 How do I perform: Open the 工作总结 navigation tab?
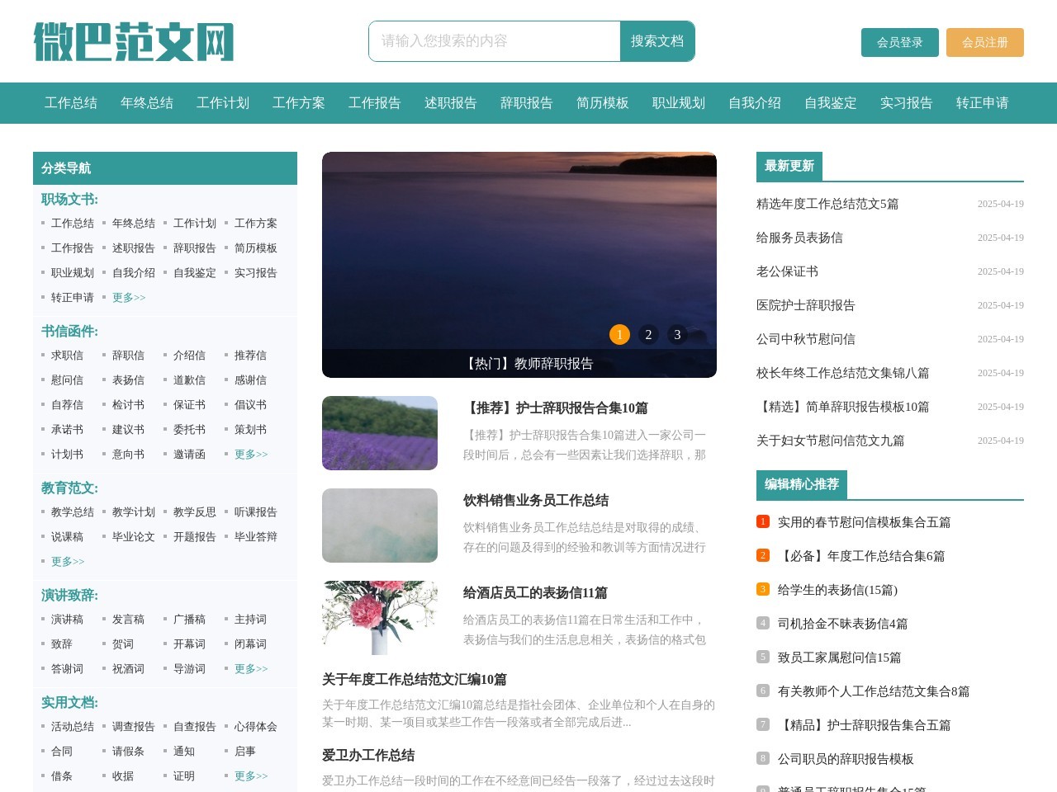[70, 103]
